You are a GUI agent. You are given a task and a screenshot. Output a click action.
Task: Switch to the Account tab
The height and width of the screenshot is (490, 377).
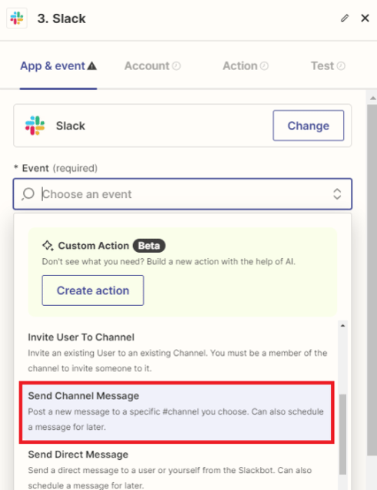click(152, 66)
